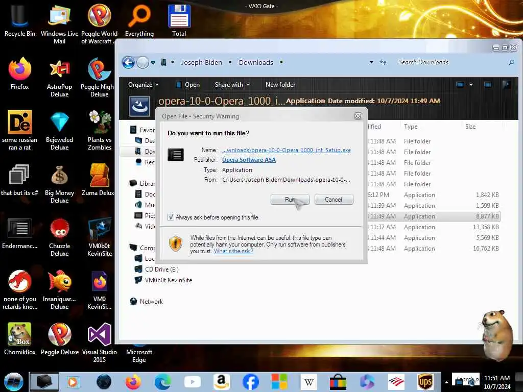Open Wikipedia icon on the taskbar
Viewport: 523px width, 392px height.
click(309, 382)
